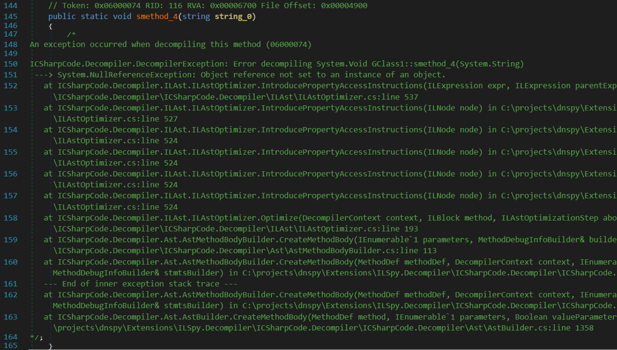Click line number 161 in gutter
The image size is (617, 350).
point(11,284)
